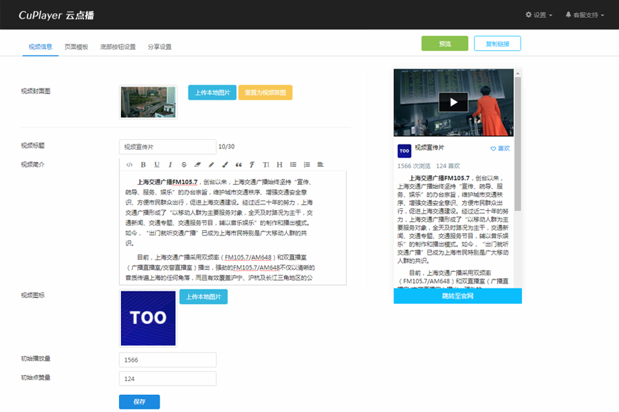Image resolution: width=619 pixels, height=412 pixels.
Task: Toggle bold formatting in the editor
Action: 143,165
